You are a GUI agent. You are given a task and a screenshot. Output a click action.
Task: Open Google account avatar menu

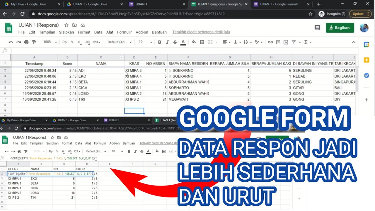[x=364, y=28]
